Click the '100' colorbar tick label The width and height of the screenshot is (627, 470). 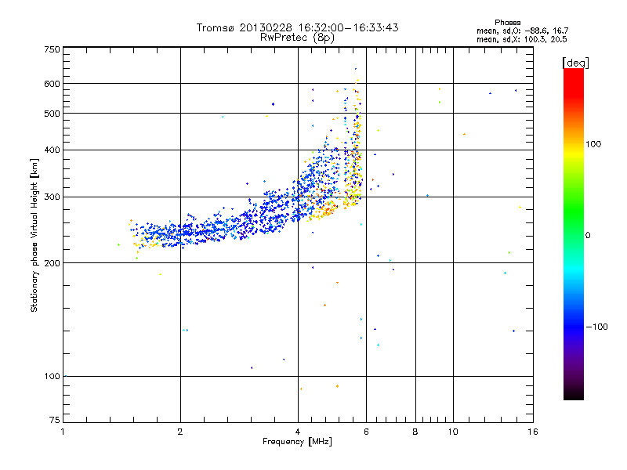click(593, 144)
